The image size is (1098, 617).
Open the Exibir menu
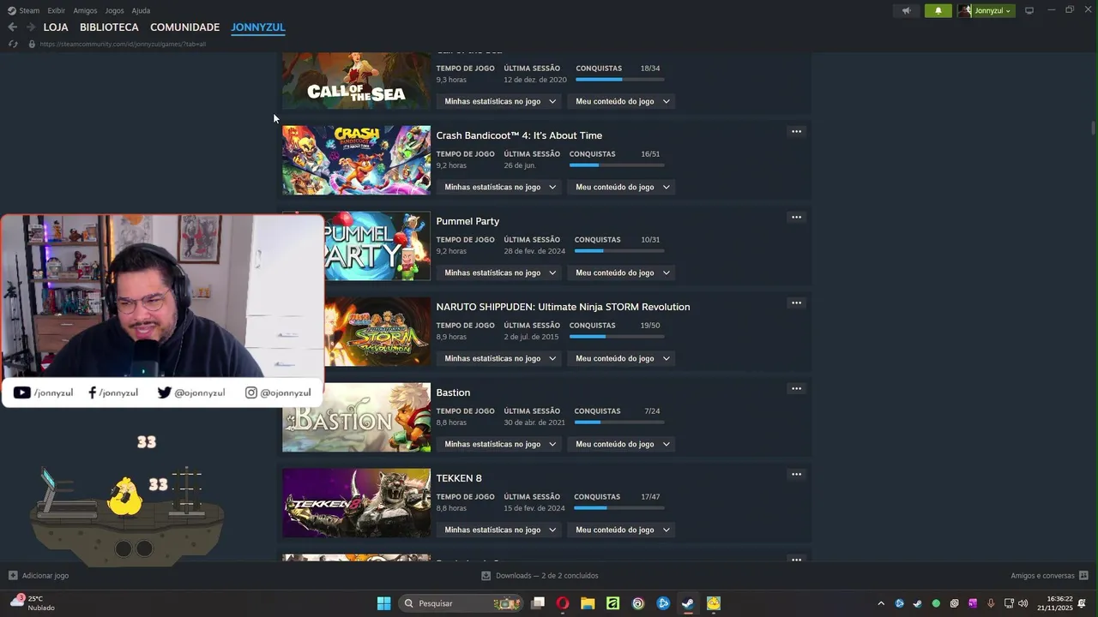point(56,10)
